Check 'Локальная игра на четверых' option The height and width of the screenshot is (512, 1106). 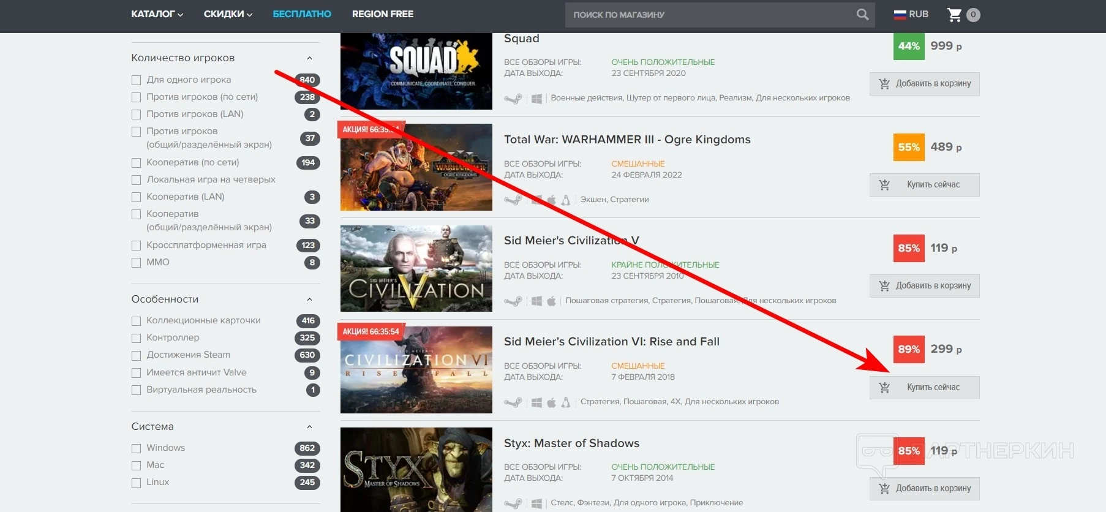tap(136, 180)
